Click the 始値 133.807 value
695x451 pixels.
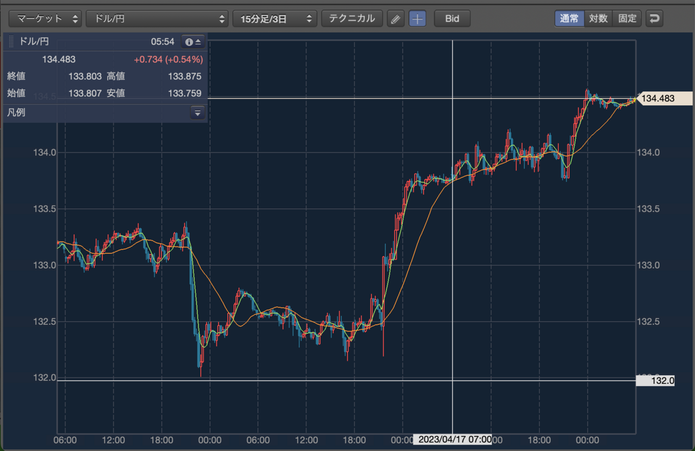85,93
